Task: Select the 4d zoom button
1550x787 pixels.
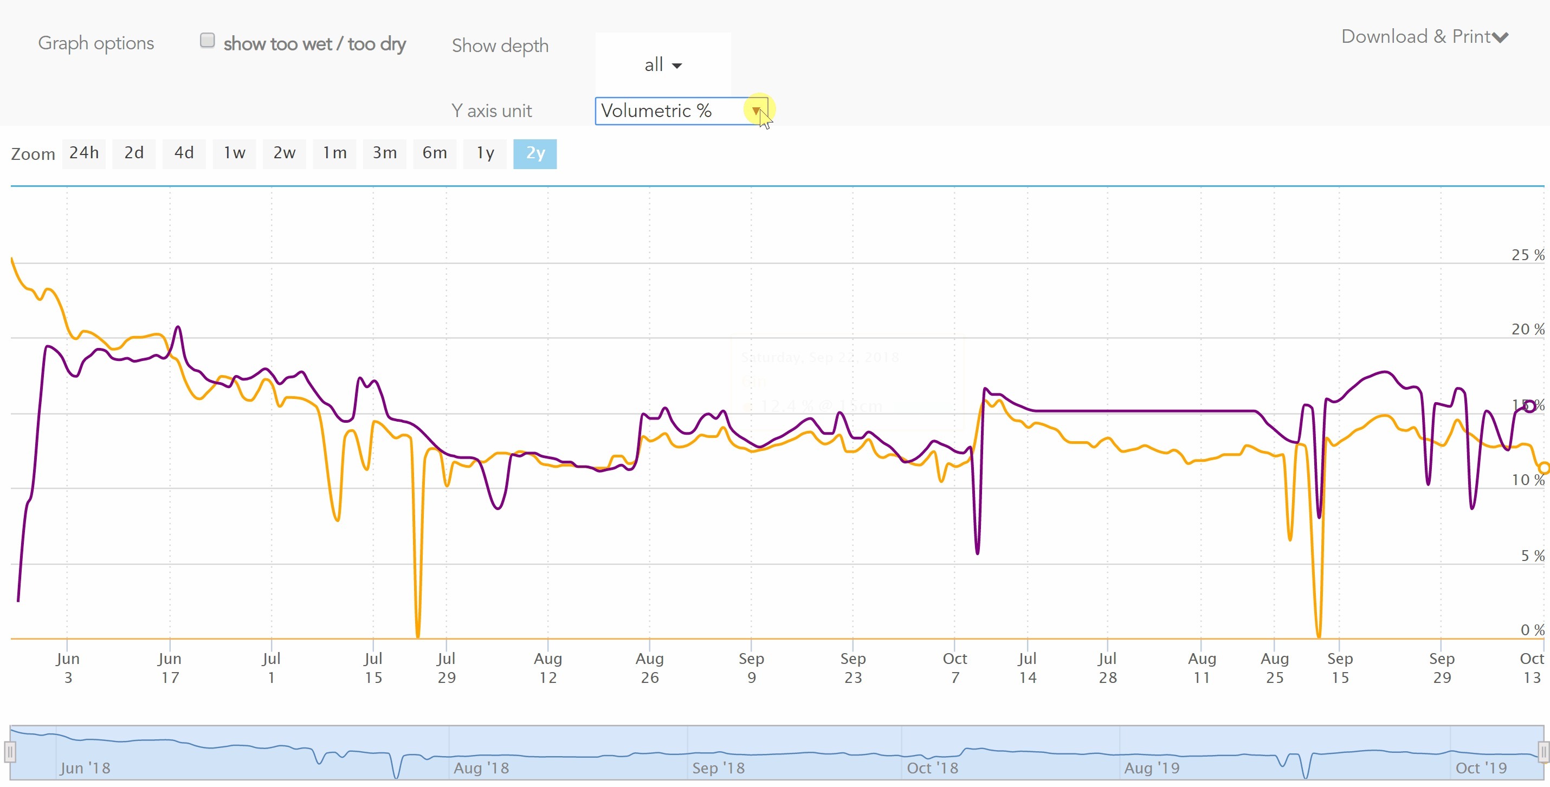Action: coord(184,153)
